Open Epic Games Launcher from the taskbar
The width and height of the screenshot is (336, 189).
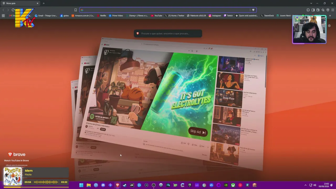coord(190,185)
